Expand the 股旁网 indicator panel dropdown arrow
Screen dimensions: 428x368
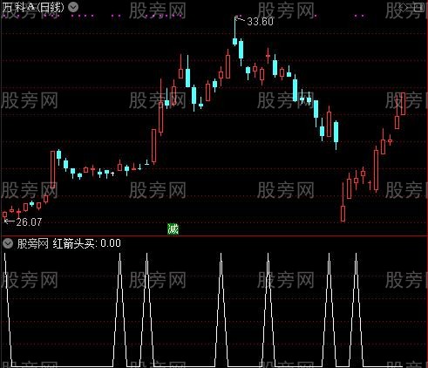[8, 243]
